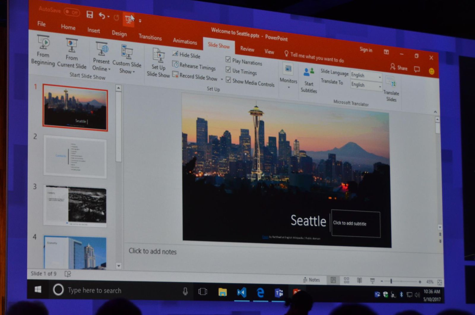Switch to the Animations tab

185,41
